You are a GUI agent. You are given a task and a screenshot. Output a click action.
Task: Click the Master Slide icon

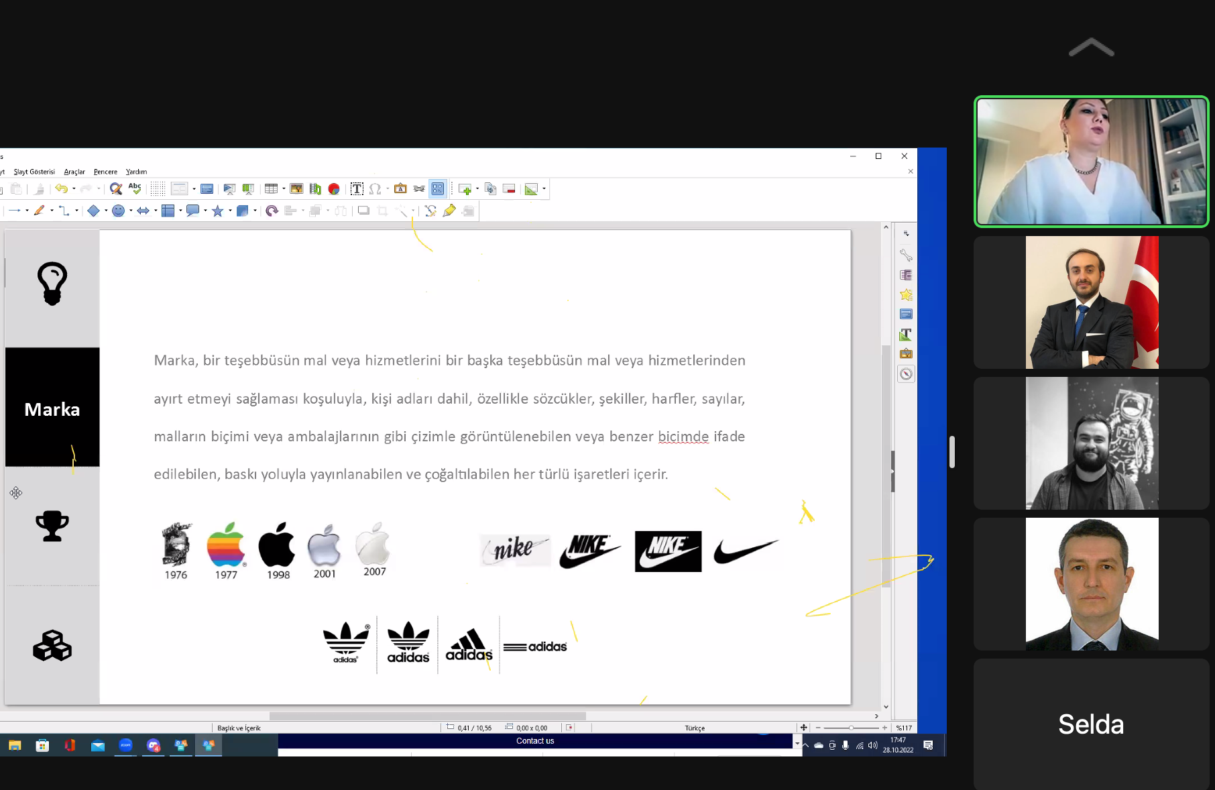207,189
